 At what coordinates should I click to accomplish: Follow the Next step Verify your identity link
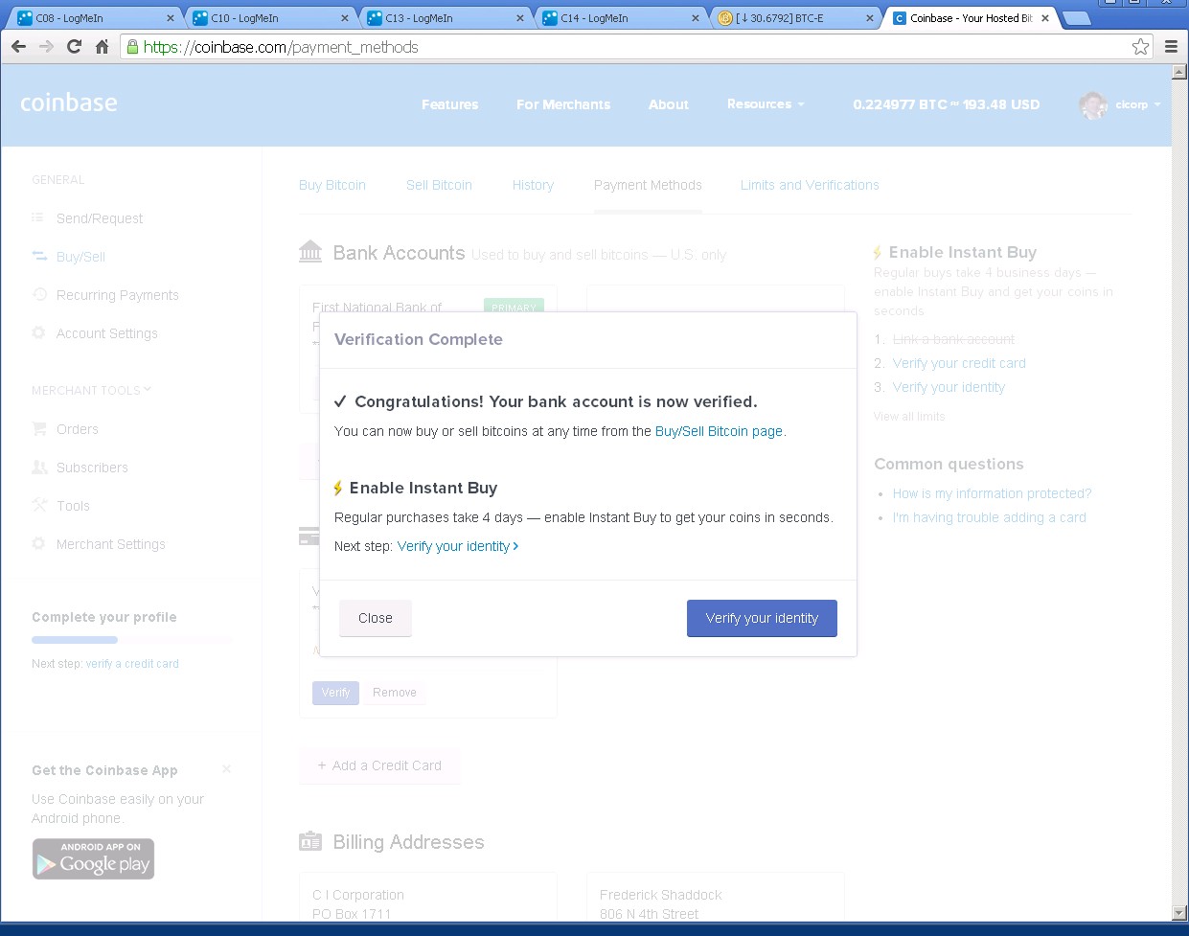[x=458, y=546]
